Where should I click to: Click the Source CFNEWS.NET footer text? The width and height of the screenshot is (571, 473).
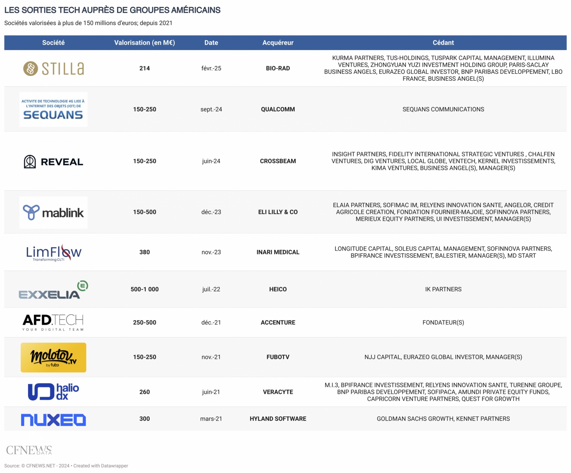click(66, 466)
